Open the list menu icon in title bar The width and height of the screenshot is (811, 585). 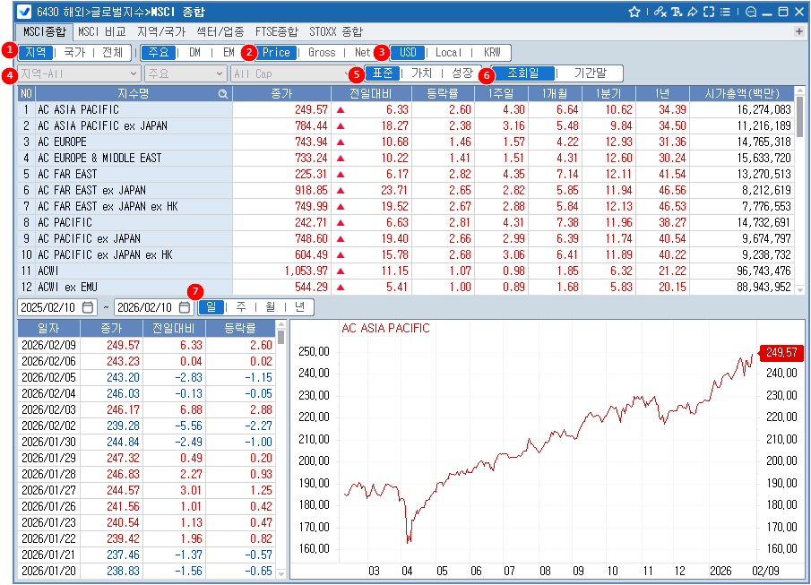click(725, 12)
